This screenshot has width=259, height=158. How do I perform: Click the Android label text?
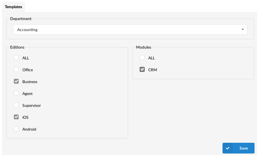pos(29,129)
